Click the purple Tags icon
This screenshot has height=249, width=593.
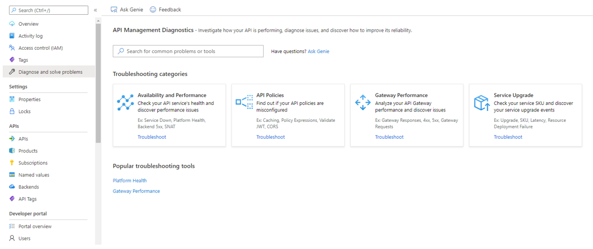coord(12,60)
